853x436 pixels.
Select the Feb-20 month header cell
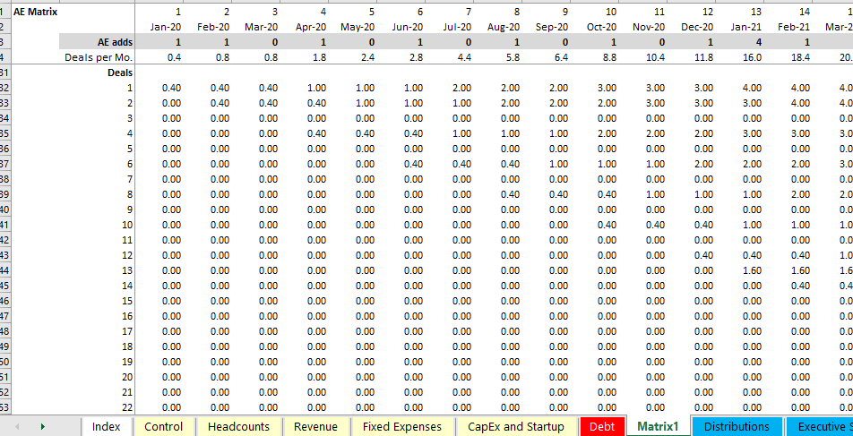pyautogui.click(x=215, y=27)
